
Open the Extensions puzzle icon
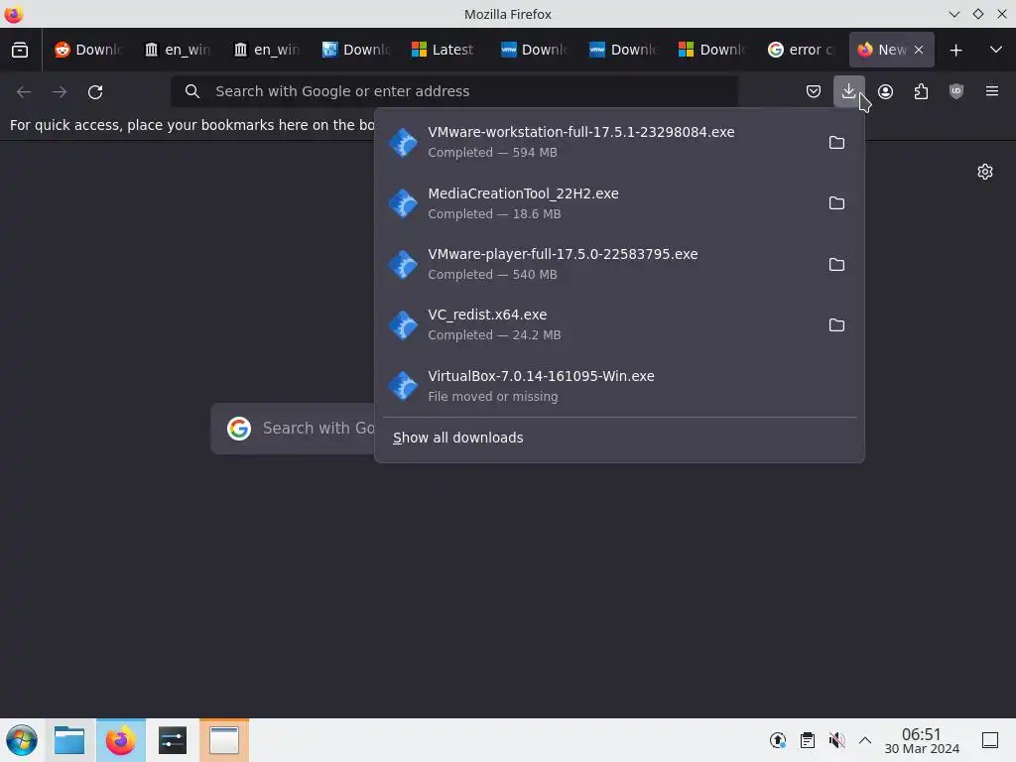(x=921, y=91)
